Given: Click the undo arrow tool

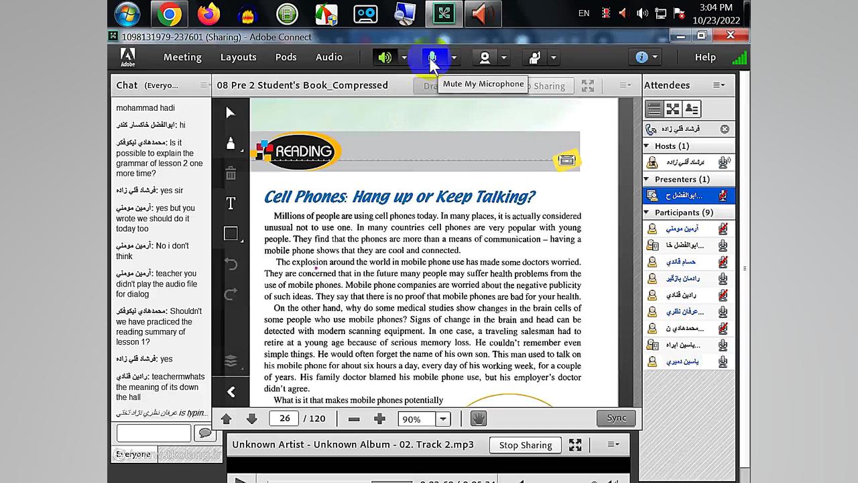Looking at the screenshot, I should pos(231,264).
